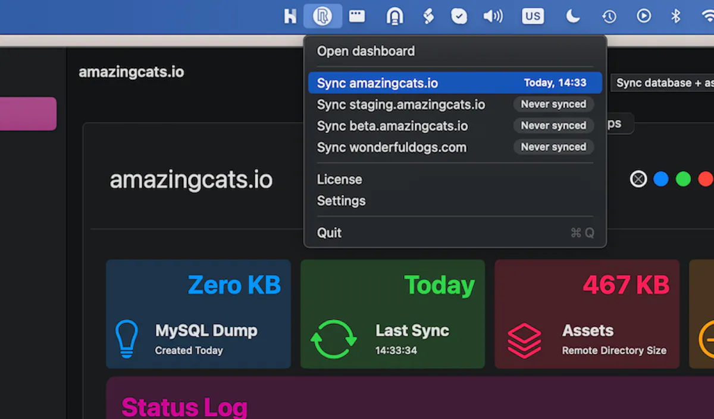Viewport: 714px width, 419px height.
Task: Select Sync amazingcats.io menu entry
Action: coord(455,83)
